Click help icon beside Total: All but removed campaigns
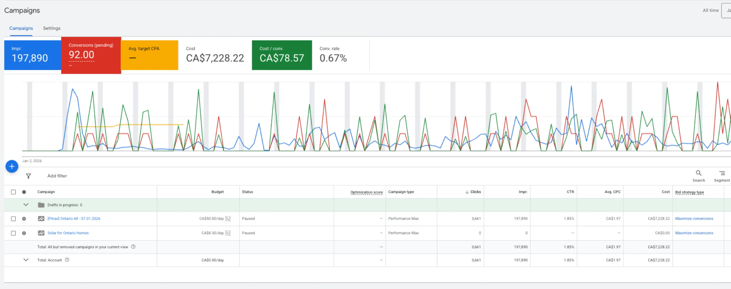The height and width of the screenshot is (289, 731). (x=133, y=247)
